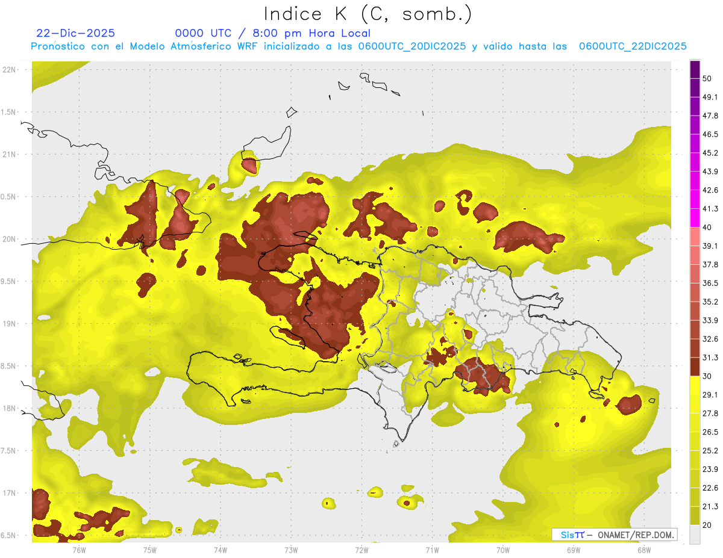The image size is (723, 558).
Task: Click the colorbar value 30
Action: click(708, 376)
